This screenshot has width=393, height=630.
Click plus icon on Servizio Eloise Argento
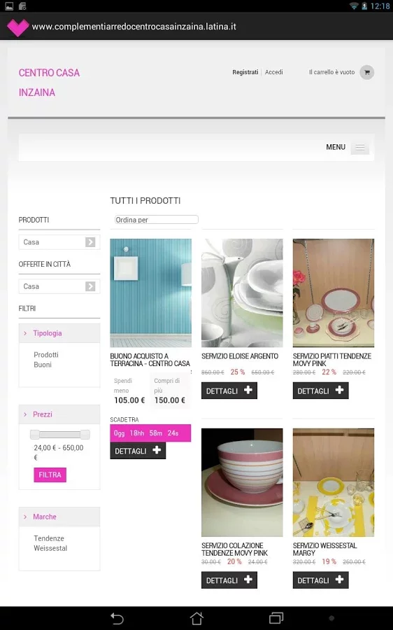248,390
